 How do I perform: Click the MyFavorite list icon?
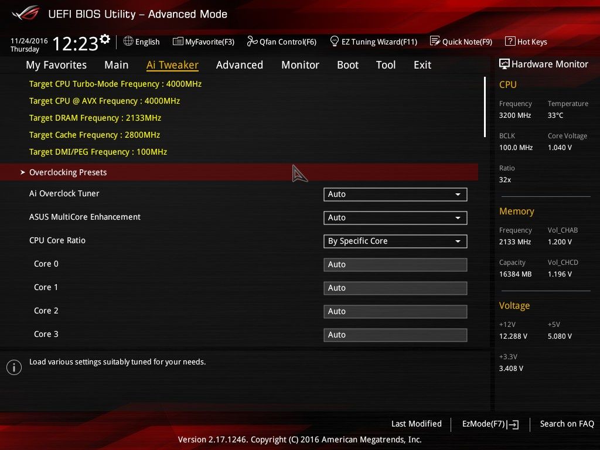pyautogui.click(x=178, y=42)
